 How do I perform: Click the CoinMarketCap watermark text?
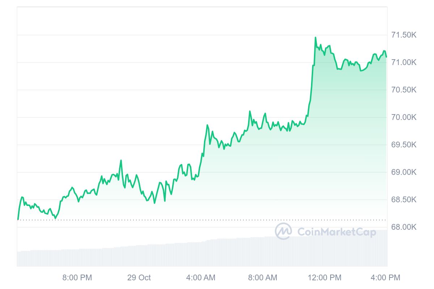click(337, 232)
